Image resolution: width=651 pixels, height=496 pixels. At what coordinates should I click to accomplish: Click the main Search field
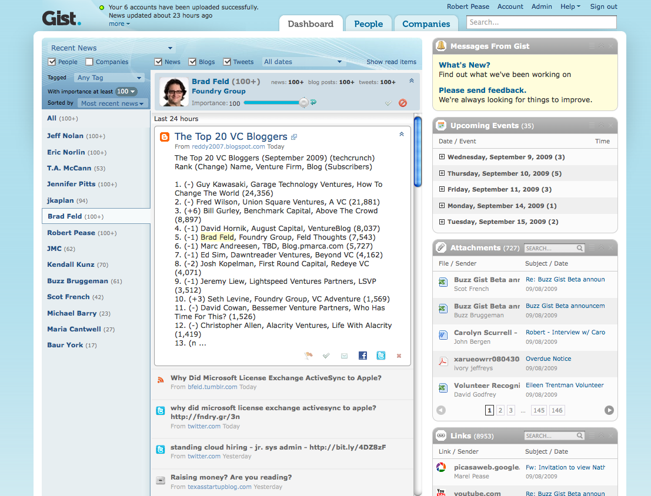pyautogui.click(x=542, y=22)
